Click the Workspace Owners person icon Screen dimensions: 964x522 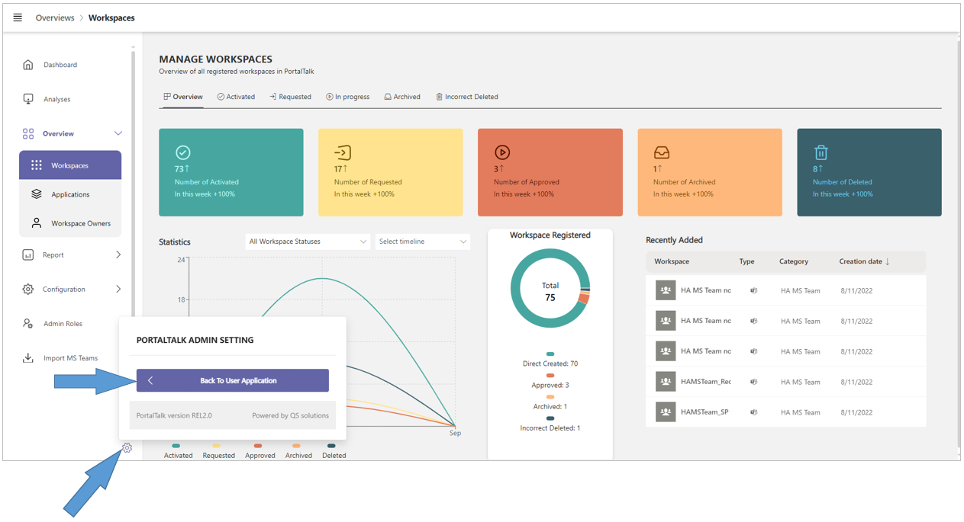[x=37, y=223]
